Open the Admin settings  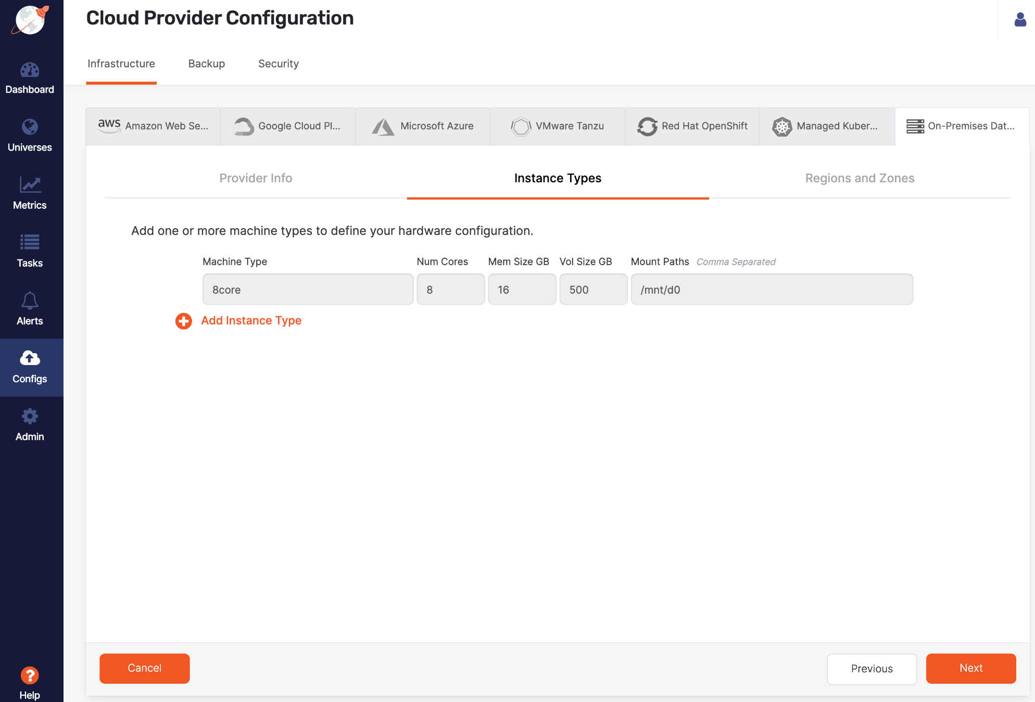(30, 425)
